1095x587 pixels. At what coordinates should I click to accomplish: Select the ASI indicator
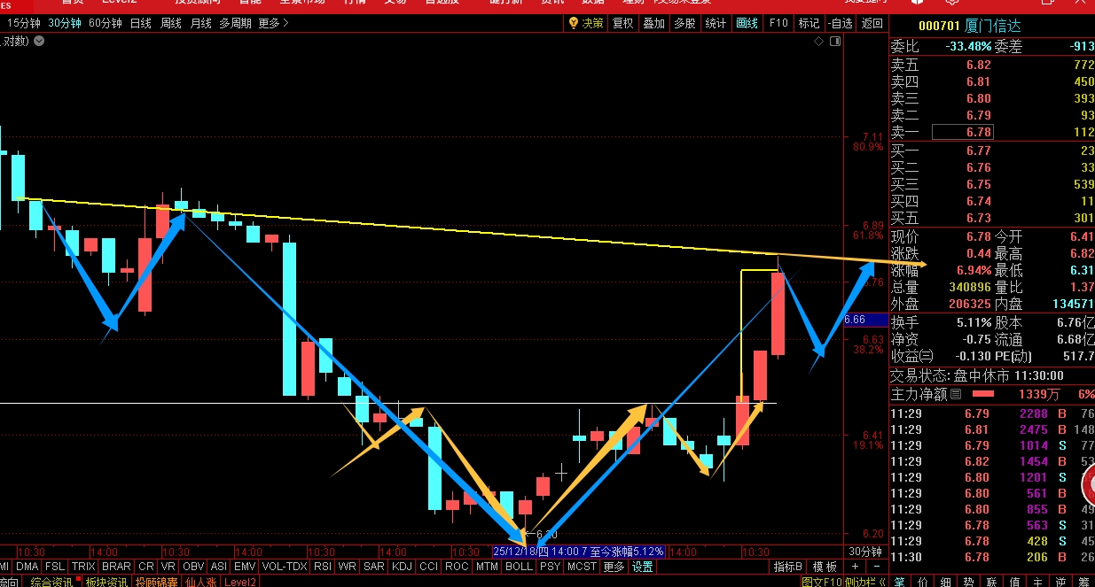point(219,566)
